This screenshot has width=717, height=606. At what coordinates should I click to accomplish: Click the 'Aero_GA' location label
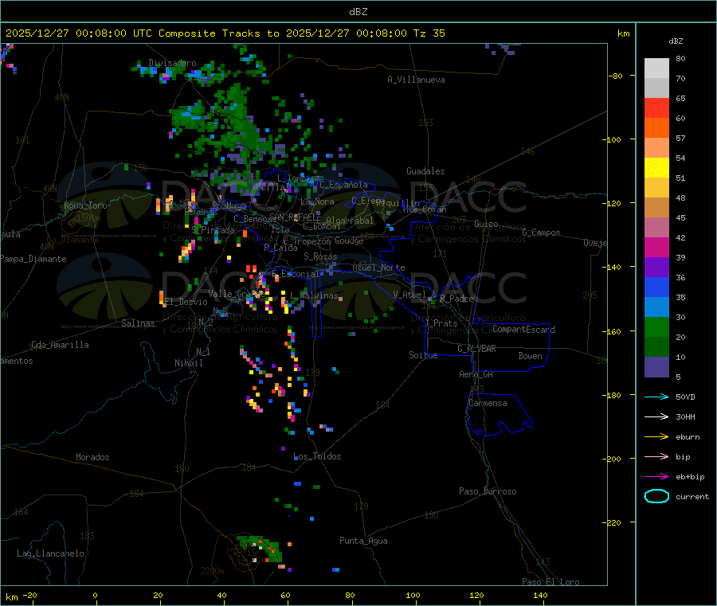coord(476,374)
